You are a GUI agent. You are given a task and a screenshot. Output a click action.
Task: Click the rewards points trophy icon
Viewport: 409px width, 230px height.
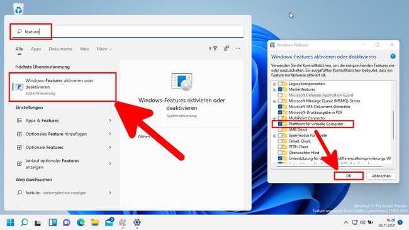click(x=213, y=48)
